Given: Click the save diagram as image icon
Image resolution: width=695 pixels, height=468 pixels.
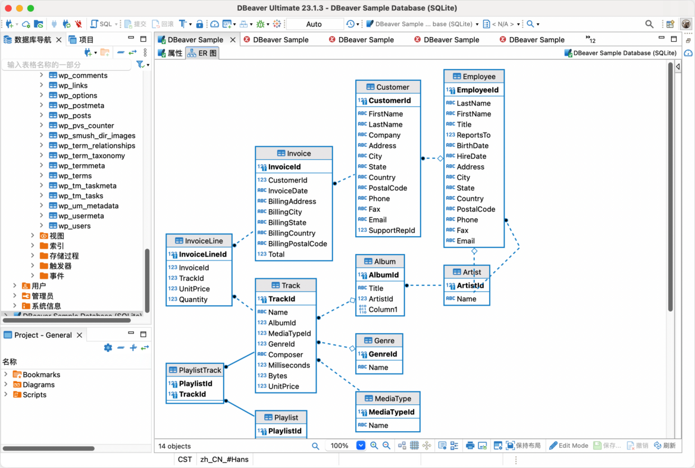Looking at the screenshot, I should pos(482,445).
